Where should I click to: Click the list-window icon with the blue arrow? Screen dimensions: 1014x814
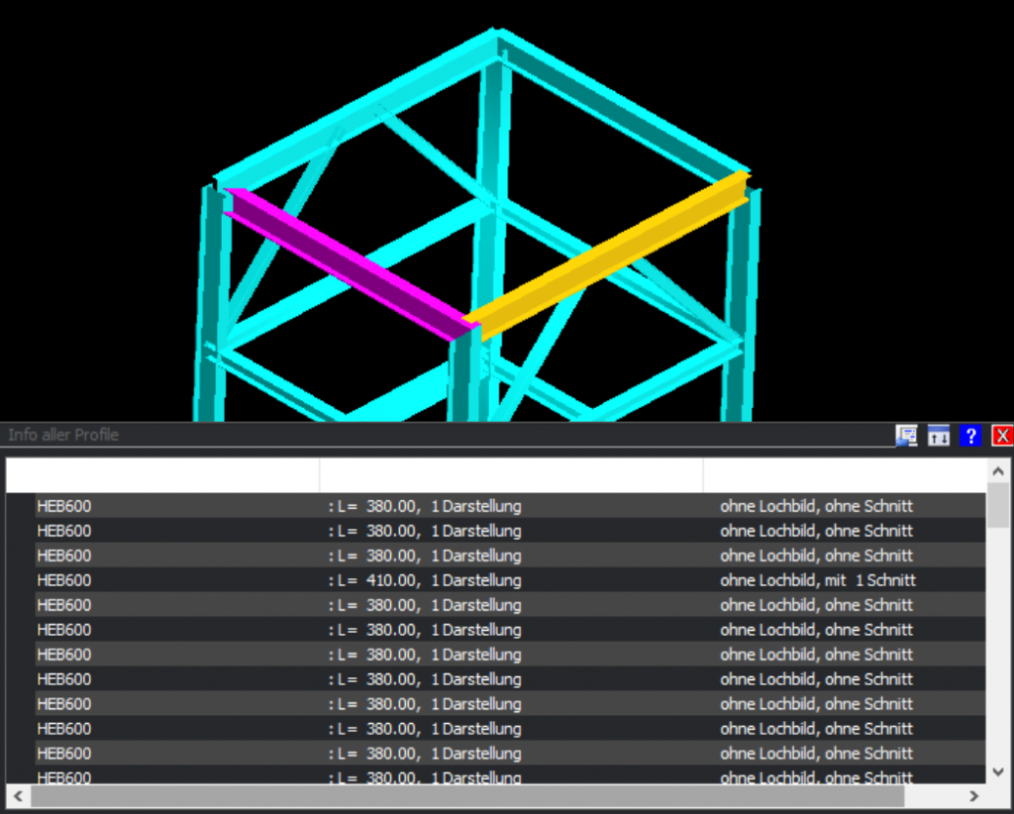tap(907, 435)
